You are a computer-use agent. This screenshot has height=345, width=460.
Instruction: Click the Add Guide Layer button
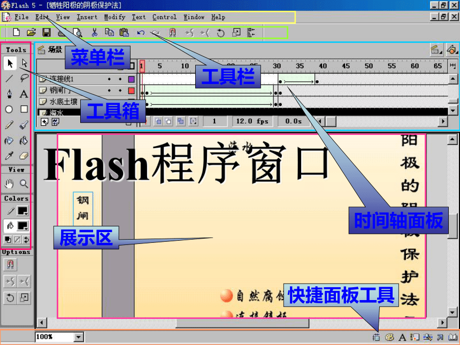[x=56, y=122]
